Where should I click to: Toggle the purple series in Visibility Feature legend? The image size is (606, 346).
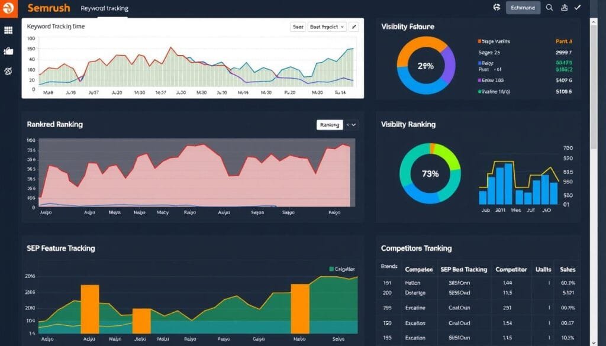click(x=480, y=80)
